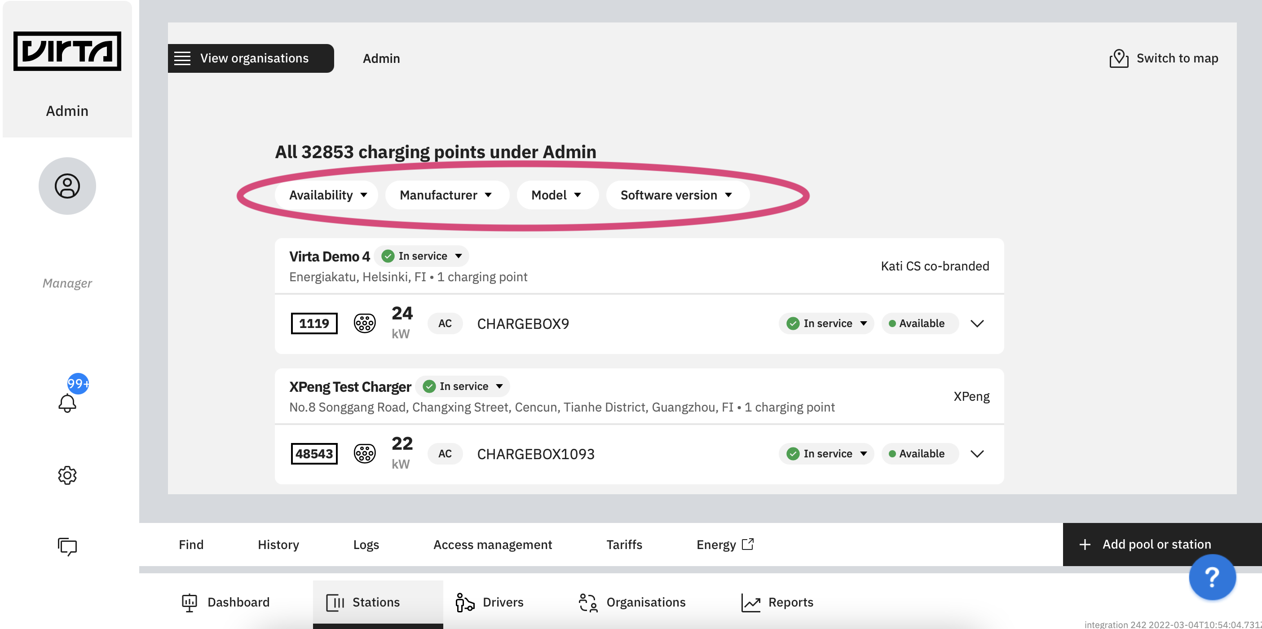Click the 48543 charging point ID box
Viewport: 1262px width, 629px height.
[314, 454]
